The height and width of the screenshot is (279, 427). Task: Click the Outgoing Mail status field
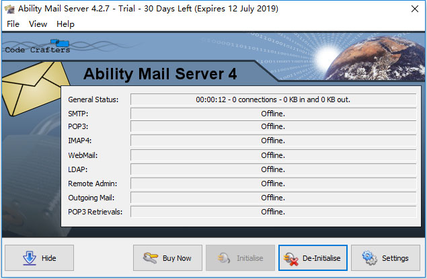(x=273, y=198)
